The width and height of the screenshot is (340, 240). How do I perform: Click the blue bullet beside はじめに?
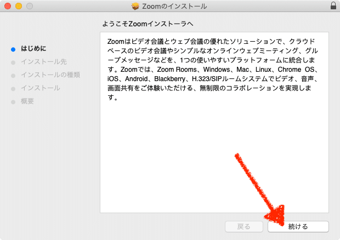[x=13, y=50]
